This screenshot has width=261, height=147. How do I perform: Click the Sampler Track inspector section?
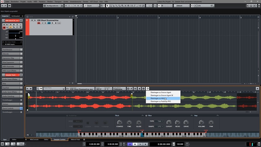click(x=12, y=75)
